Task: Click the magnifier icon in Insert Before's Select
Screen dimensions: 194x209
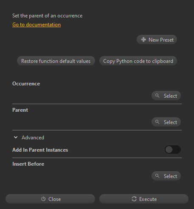Action: [157, 176]
